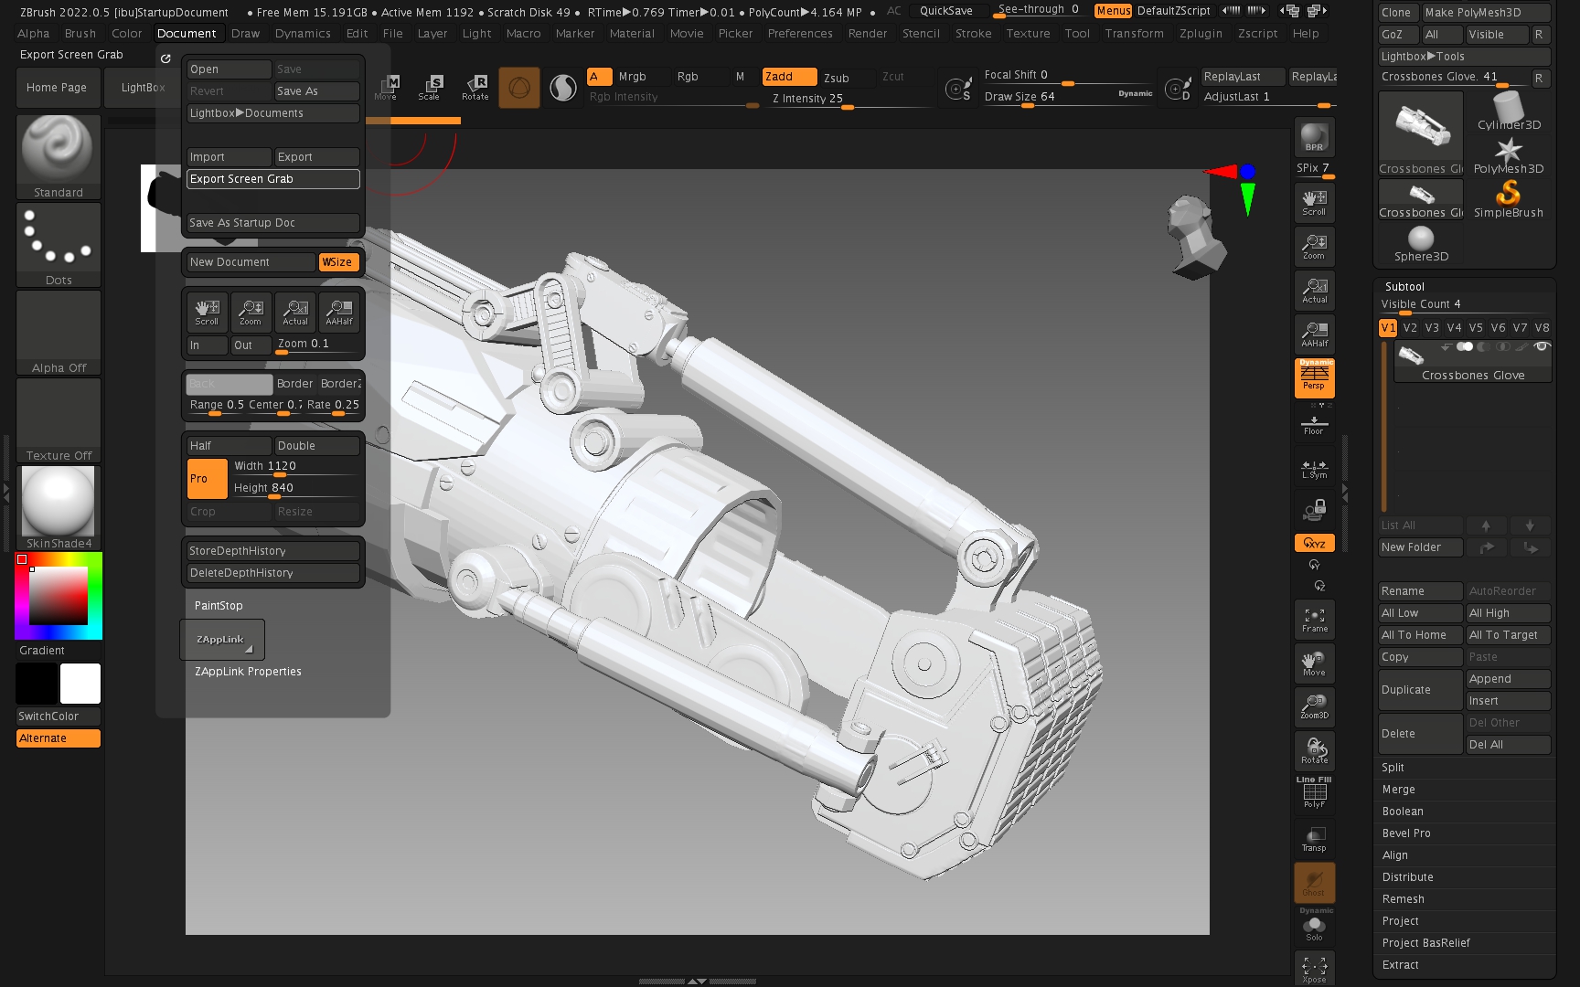
Task: Toggle Crossbones Glove subtool eye visibility
Action: coord(1542,346)
